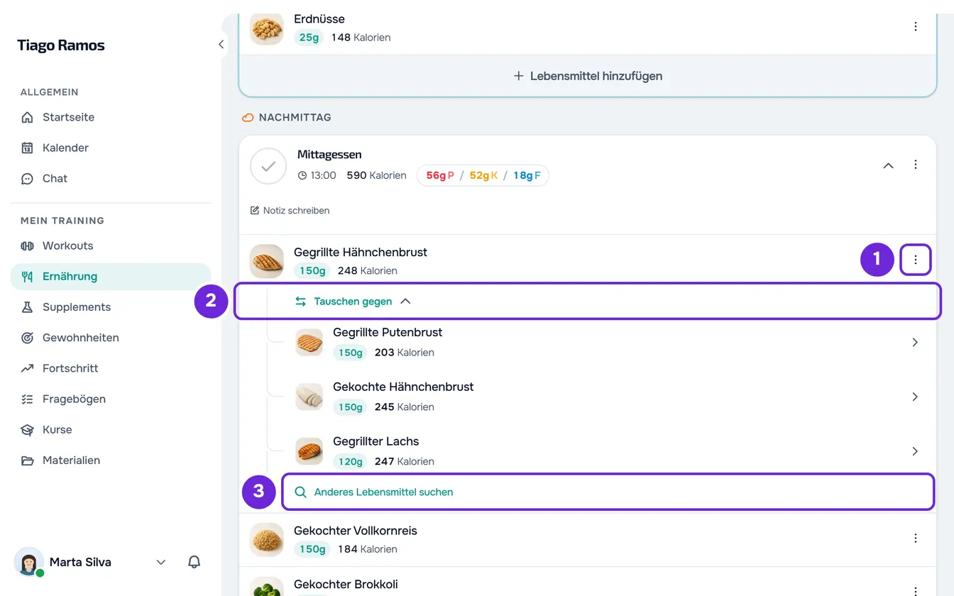Click the 590 Kalorien total for Mittagessen
Screen dimensions: 954x596
click(376, 175)
